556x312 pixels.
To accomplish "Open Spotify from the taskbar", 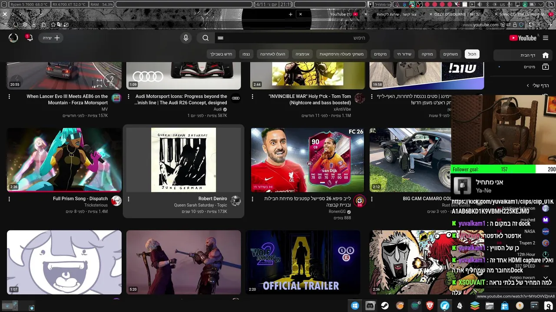I will coord(415,306).
